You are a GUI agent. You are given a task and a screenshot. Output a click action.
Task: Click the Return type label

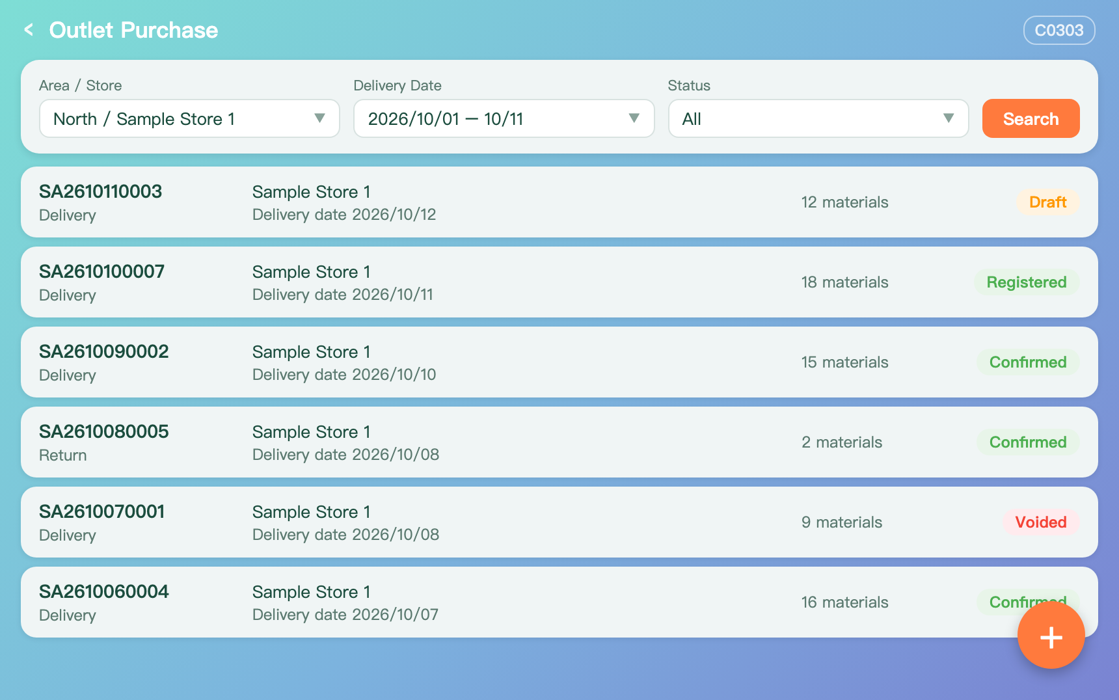click(62, 455)
